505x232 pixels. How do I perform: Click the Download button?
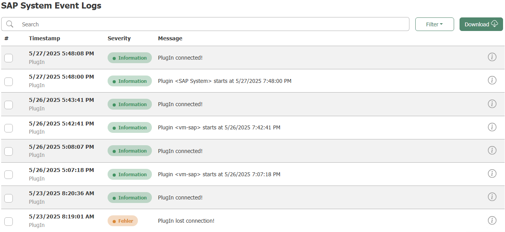pos(481,24)
